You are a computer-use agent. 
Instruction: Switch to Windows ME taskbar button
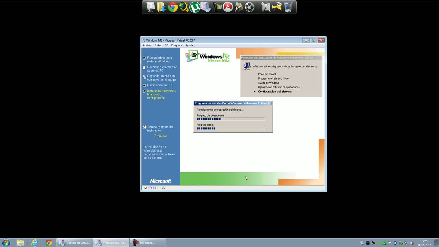pyautogui.click(x=111, y=243)
